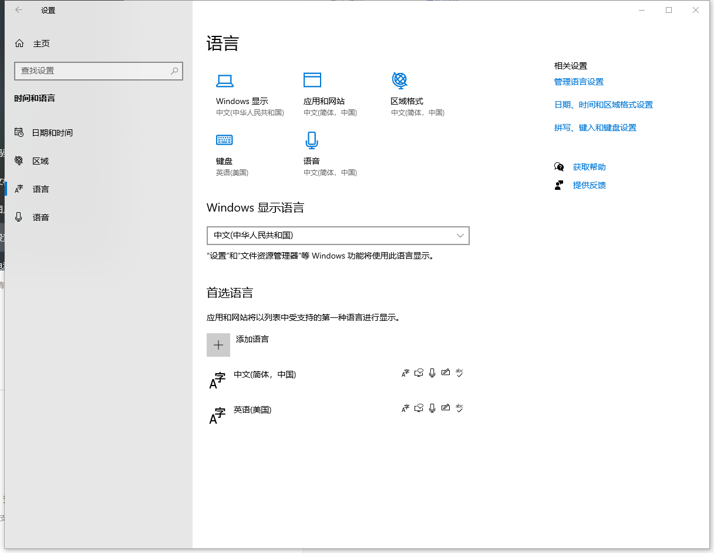The image size is (714, 553).
Task: Open 日期、时间和区域格式设置 link
Action: 604,105
